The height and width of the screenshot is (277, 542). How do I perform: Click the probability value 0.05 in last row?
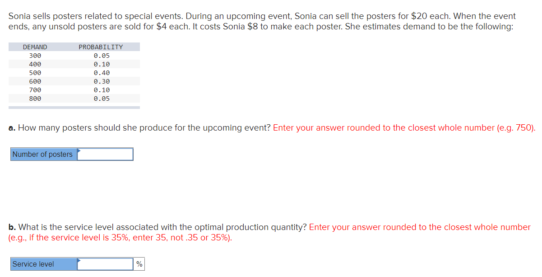(x=101, y=99)
